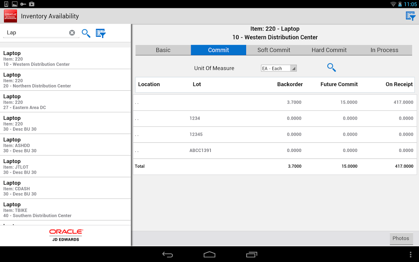Select the row with lot 12345
This screenshot has height=262, width=419.
click(275, 135)
